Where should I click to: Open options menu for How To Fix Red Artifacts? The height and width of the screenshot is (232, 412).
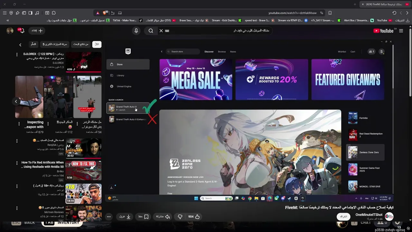[17, 163]
